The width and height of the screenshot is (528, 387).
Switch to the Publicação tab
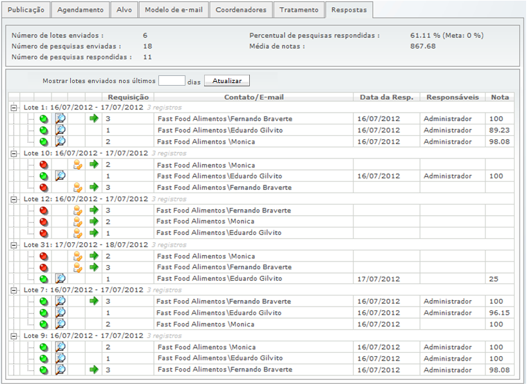tap(26, 10)
